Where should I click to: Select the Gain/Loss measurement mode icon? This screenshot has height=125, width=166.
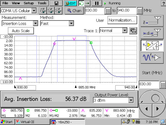coord(152,45)
